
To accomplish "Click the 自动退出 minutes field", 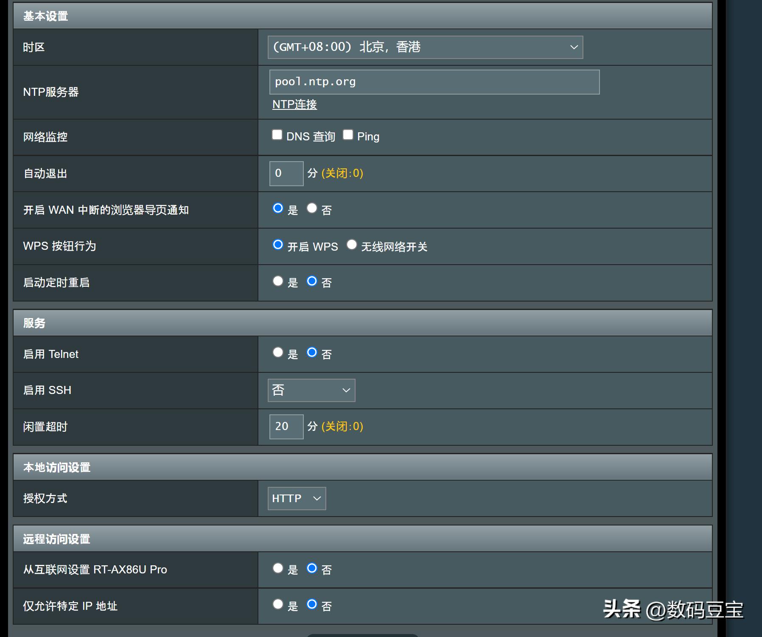I will point(286,173).
